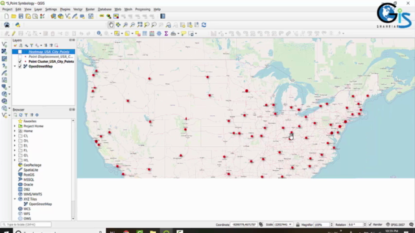
Task: Open the Raster menu
Action: (90, 9)
